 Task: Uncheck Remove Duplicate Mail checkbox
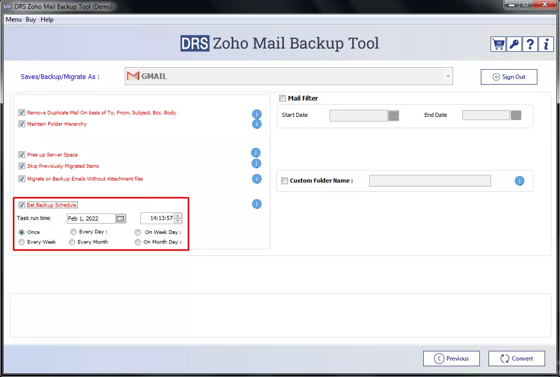click(22, 113)
